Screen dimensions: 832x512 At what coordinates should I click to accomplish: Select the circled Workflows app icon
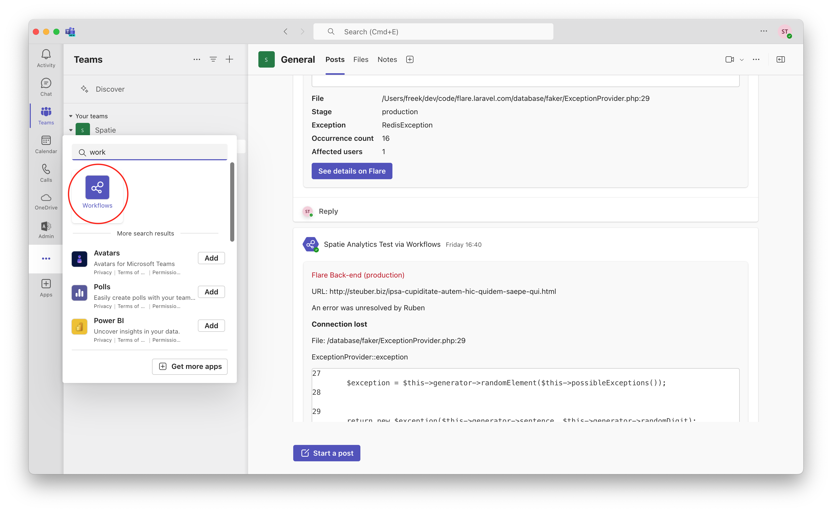coord(98,187)
